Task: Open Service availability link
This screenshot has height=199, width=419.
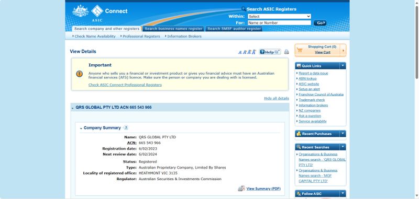Action: tap(313, 121)
